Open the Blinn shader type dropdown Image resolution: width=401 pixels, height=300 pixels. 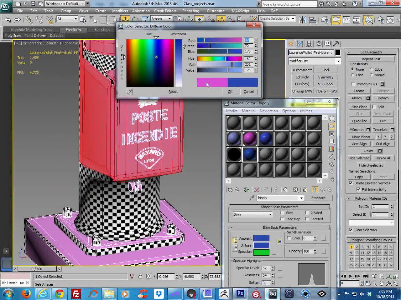click(x=253, y=214)
